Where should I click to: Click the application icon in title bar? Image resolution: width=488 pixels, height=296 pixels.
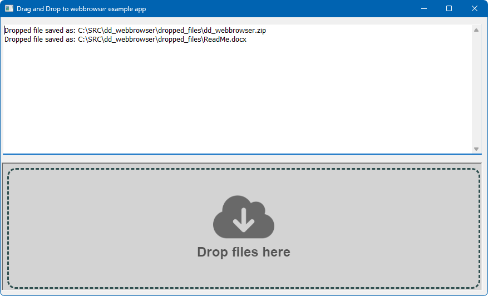point(9,9)
